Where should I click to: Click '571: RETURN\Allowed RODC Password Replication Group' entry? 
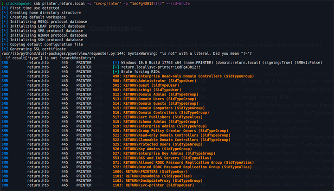pyautogui.click(x=183, y=162)
